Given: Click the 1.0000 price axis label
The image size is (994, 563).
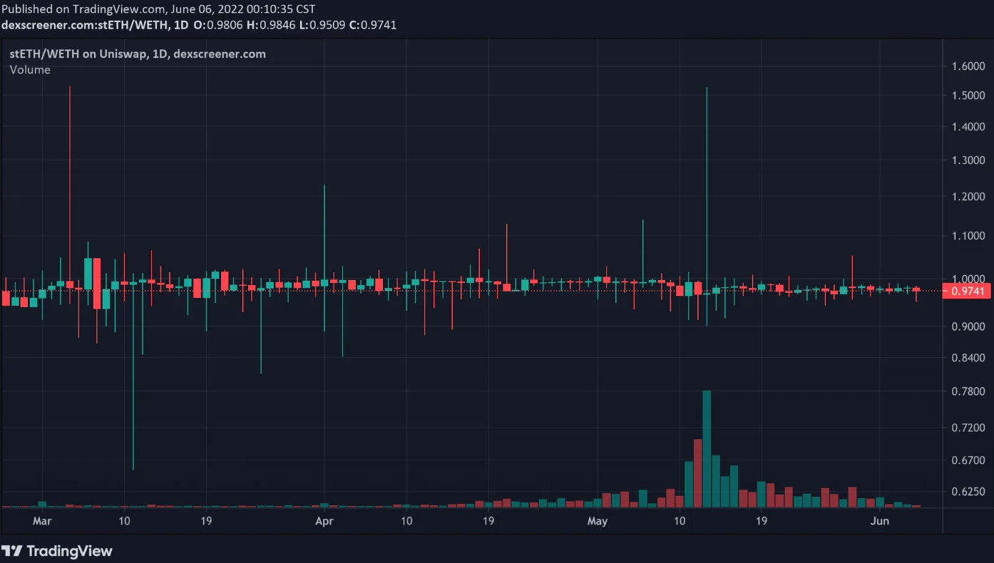Looking at the screenshot, I should 968,279.
